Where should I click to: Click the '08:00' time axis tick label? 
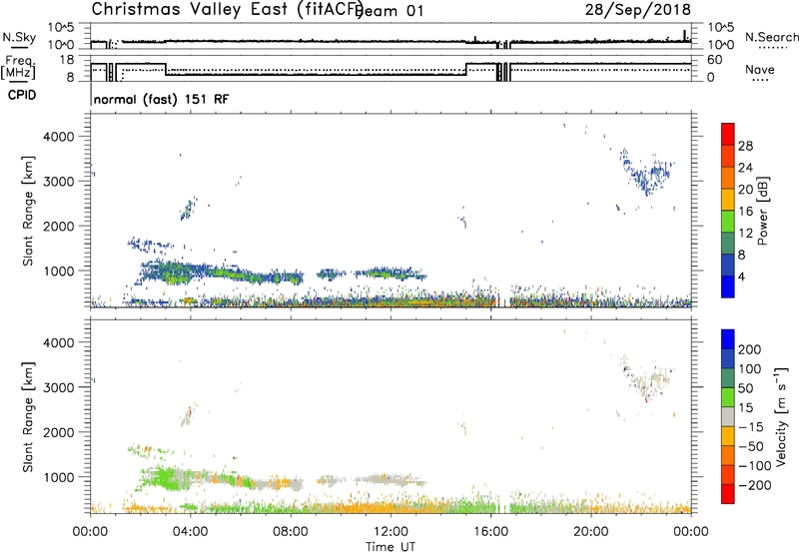pyautogui.click(x=291, y=532)
